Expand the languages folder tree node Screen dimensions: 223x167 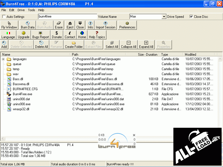[3, 59]
